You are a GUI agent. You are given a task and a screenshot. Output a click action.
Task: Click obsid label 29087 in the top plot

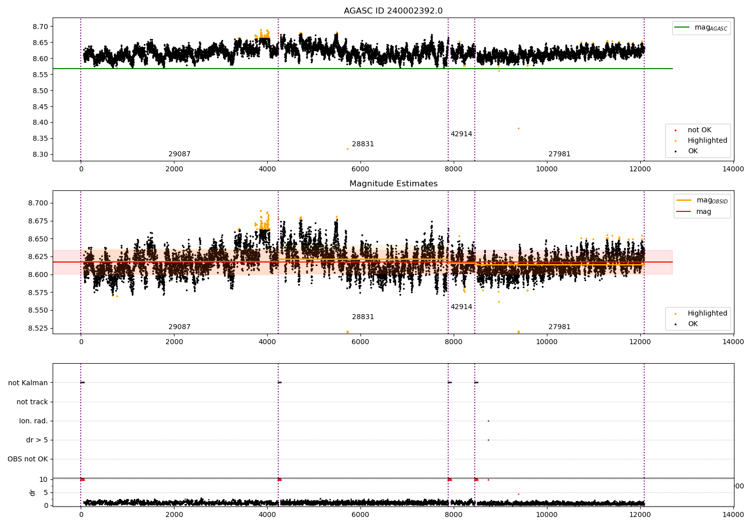coord(179,154)
